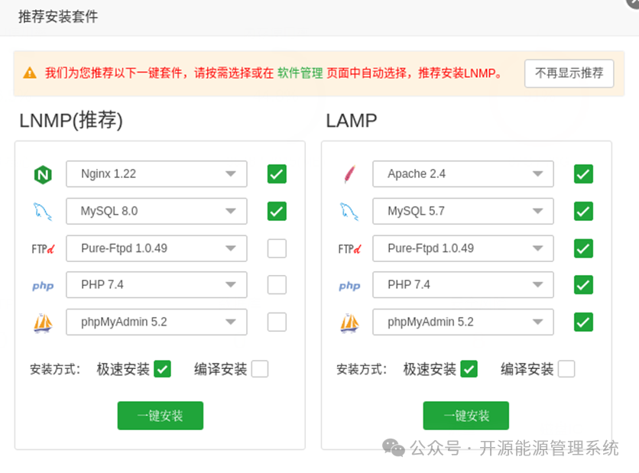Open the Nginx 1.22 version dropdown
This screenshot has width=639, height=473.
click(x=157, y=174)
